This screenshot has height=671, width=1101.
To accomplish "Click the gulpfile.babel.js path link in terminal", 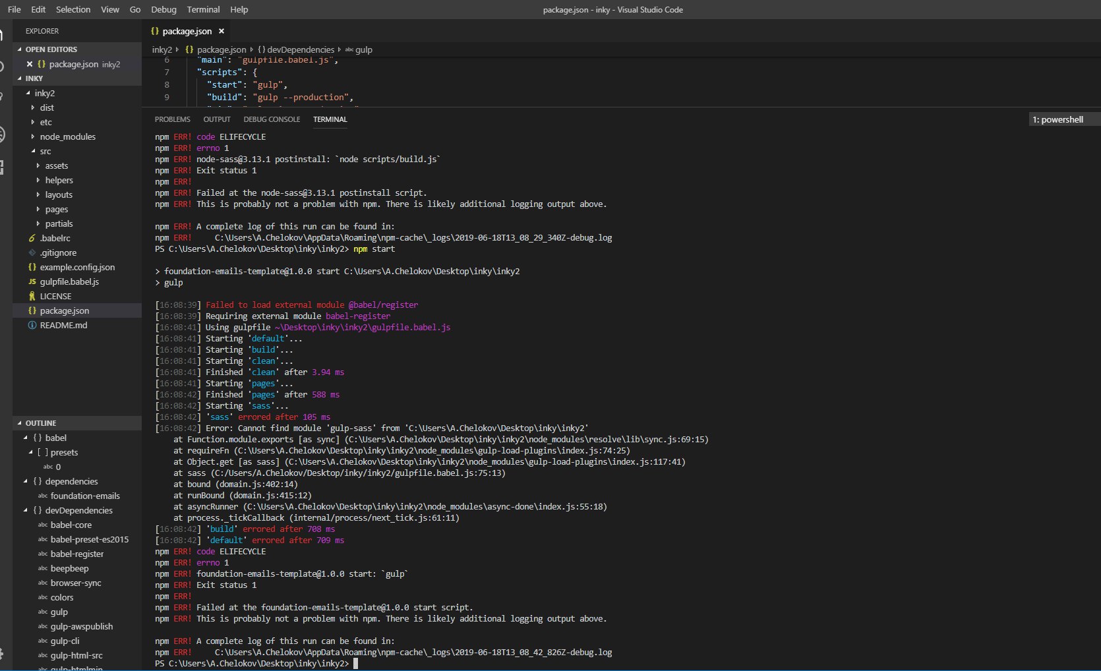I will [363, 327].
